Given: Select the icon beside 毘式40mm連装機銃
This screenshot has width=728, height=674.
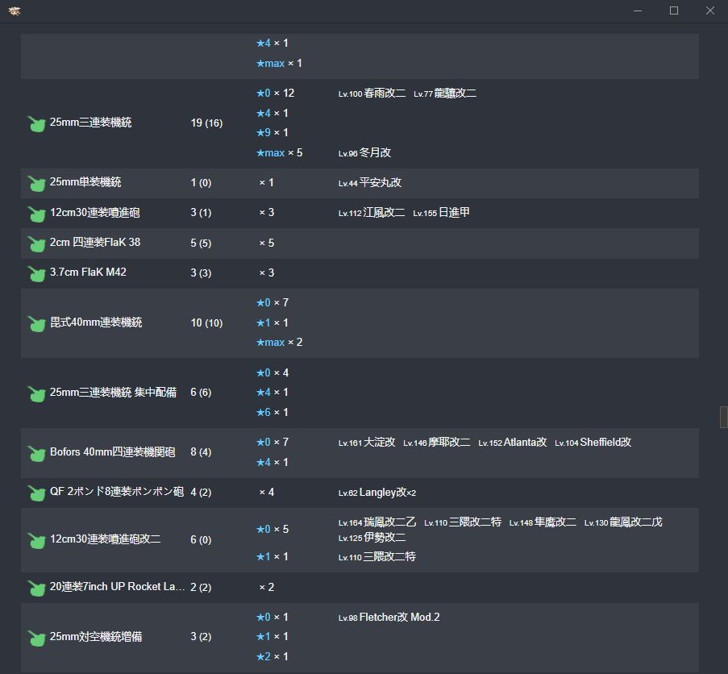Looking at the screenshot, I should pyautogui.click(x=36, y=323).
